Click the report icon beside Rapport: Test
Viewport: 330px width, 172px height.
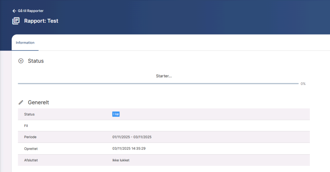click(x=16, y=21)
